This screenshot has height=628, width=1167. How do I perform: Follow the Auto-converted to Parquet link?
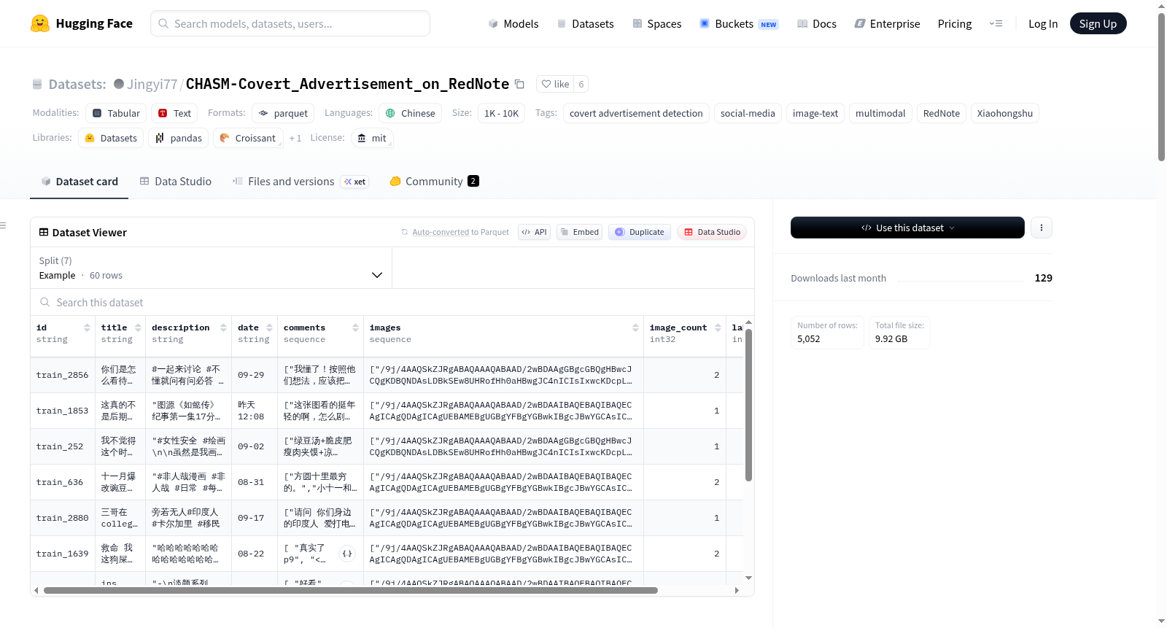[441, 232]
